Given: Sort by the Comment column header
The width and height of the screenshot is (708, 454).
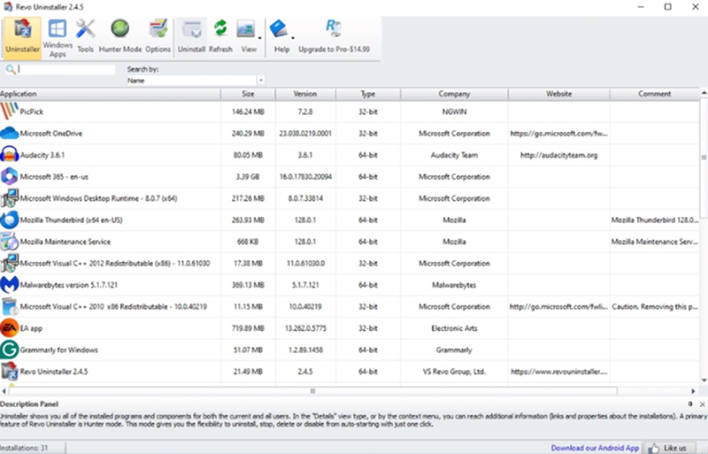Looking at the screenshot, I should click(x=655, y=94).
